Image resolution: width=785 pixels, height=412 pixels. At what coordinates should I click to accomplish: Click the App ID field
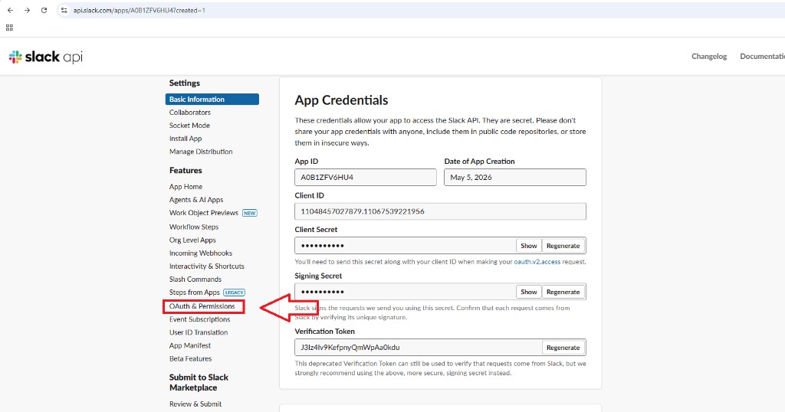pyautogui.click(x=366, y=177)
